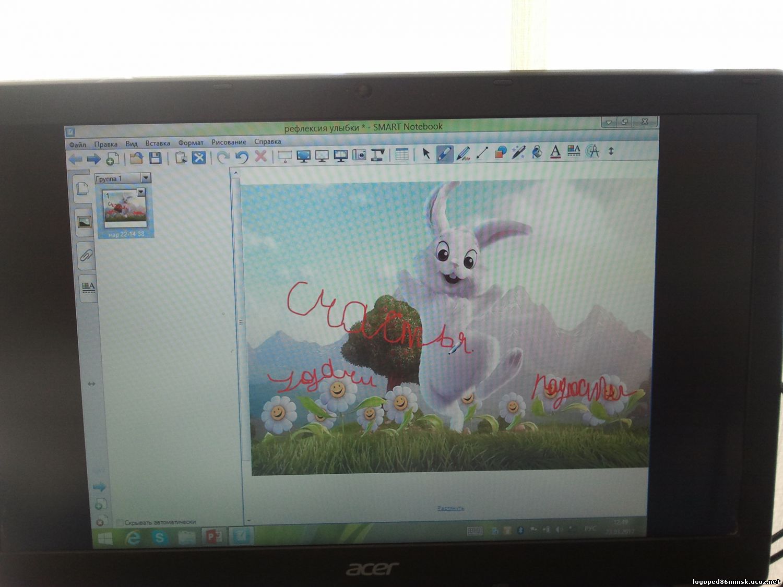
Task: Open the page thumbnail menu arrow
Action: pos(140,193)
